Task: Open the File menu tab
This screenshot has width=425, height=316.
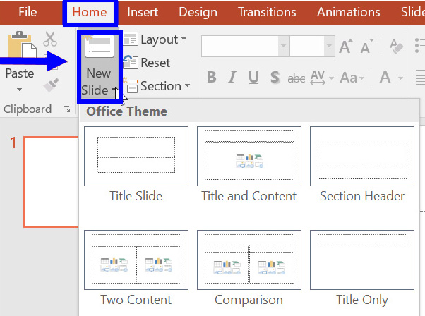Action: [x=28, y=12]
